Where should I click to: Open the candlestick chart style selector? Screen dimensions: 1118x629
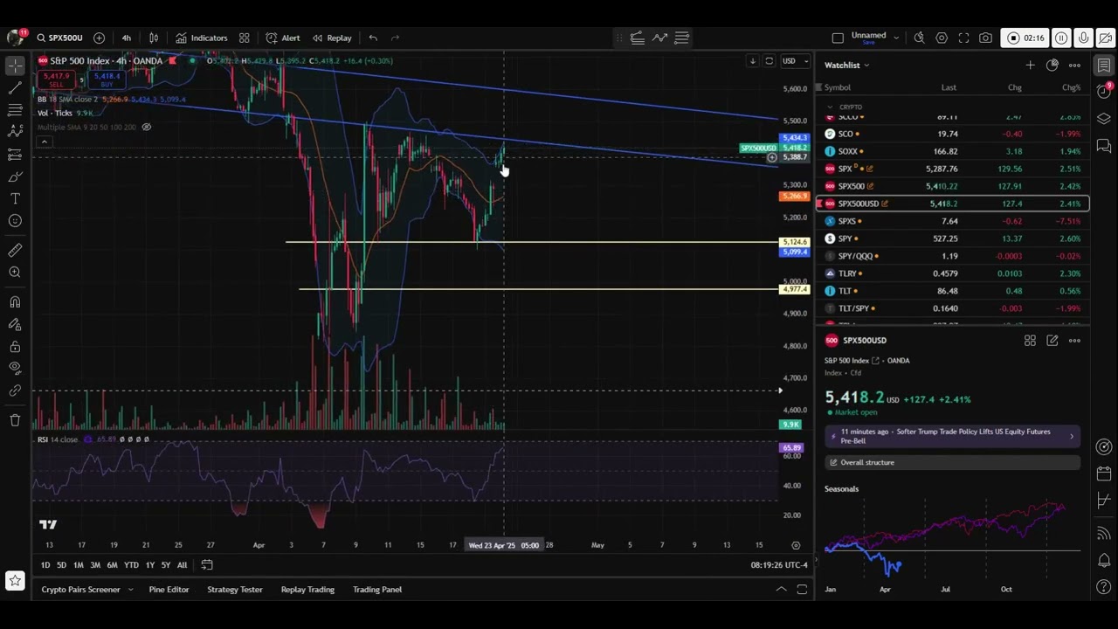154,38
